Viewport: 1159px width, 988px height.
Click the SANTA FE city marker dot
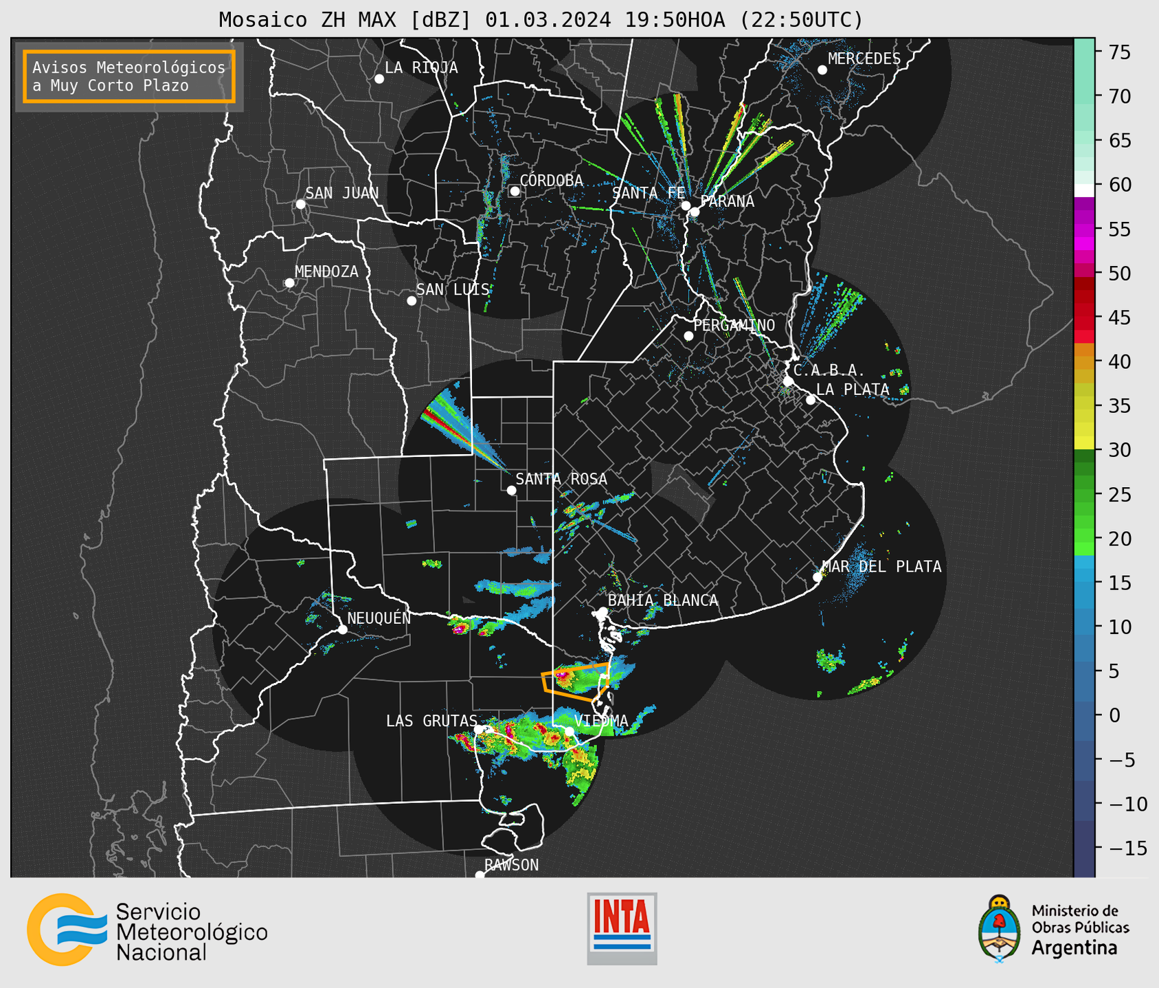coord(686,205)
